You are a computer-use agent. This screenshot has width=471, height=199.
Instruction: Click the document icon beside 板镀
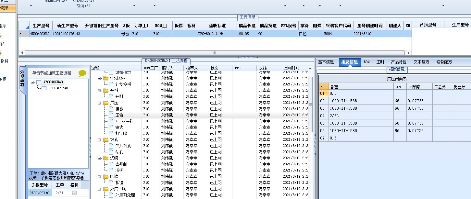[111, 183]
